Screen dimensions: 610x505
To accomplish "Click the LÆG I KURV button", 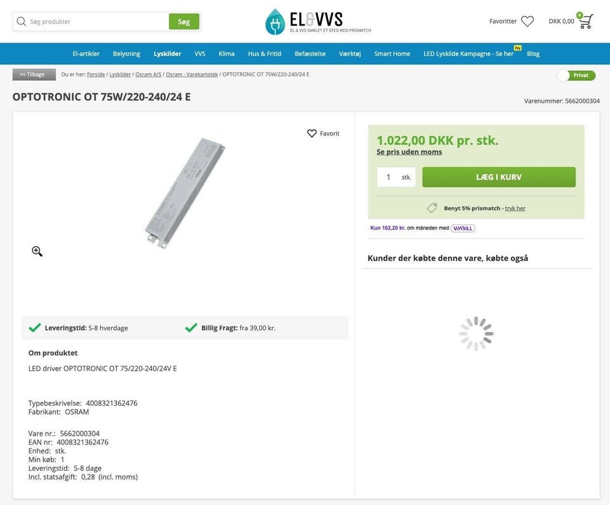I will click(x=499, y=177).
